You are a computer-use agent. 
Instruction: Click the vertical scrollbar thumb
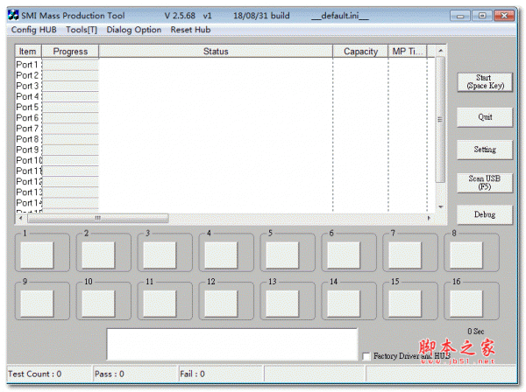tap(440, 120)
